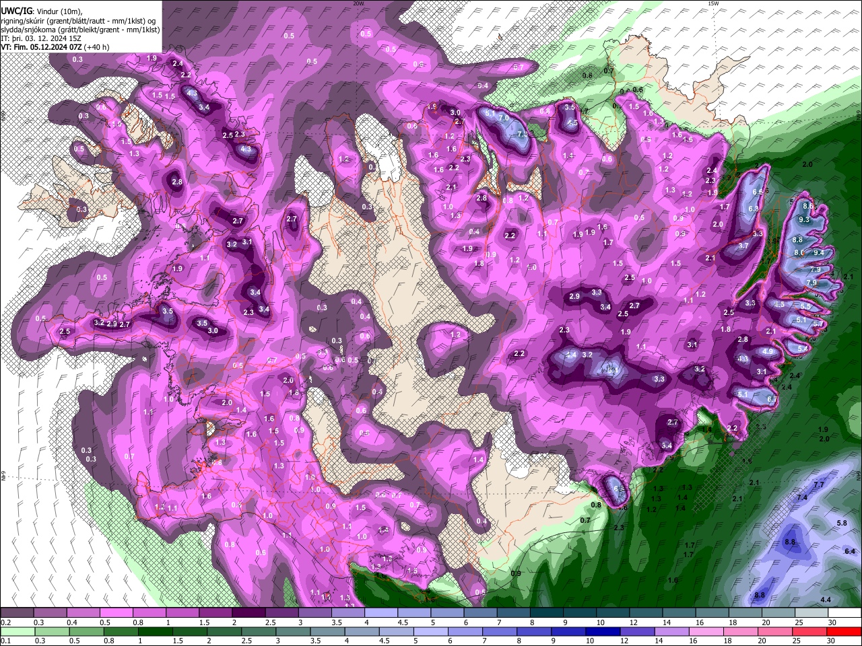Click the valid time 'VT: Fim. 05.12.2024 07Z'
The image size is (862, 646).
42,47
